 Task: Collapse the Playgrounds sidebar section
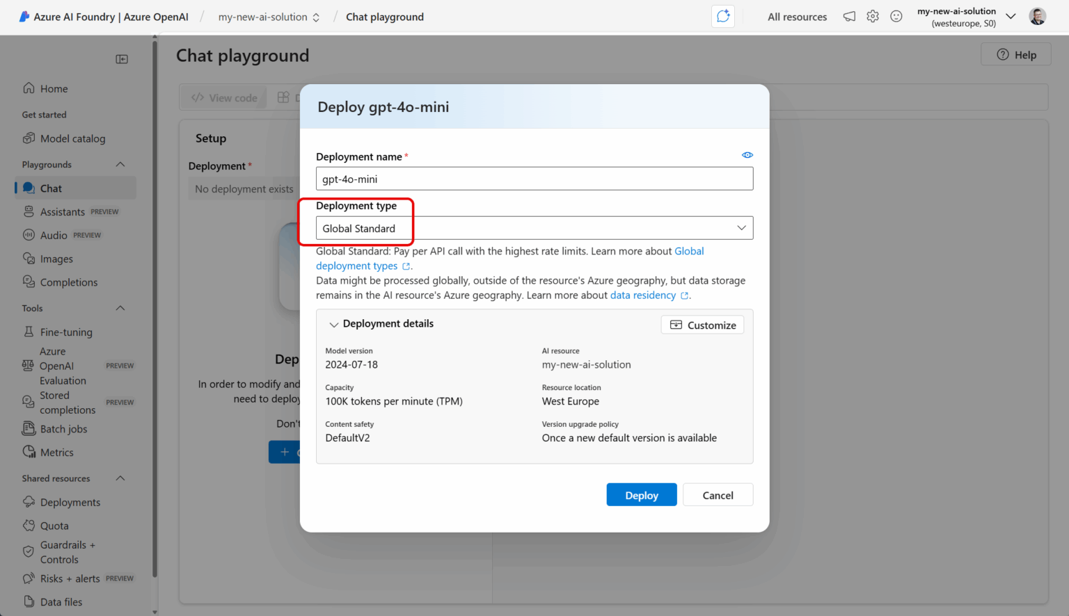pyautogui.click(x=120, y=164)
